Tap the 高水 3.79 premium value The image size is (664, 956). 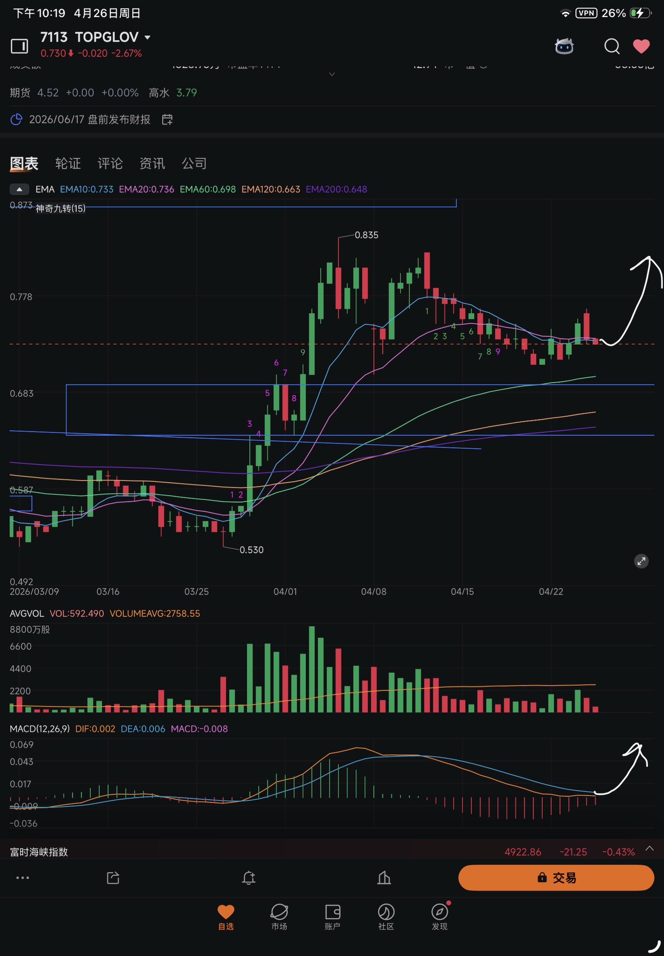pyautogui.click(x=173, y=93)
